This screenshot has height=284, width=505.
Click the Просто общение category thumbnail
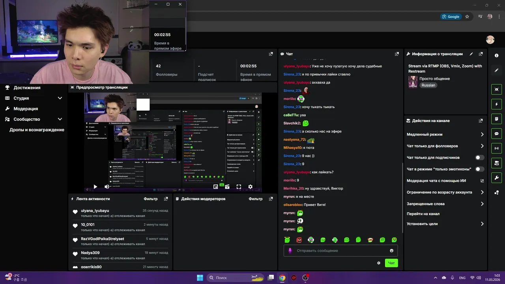tap(413, 82)
